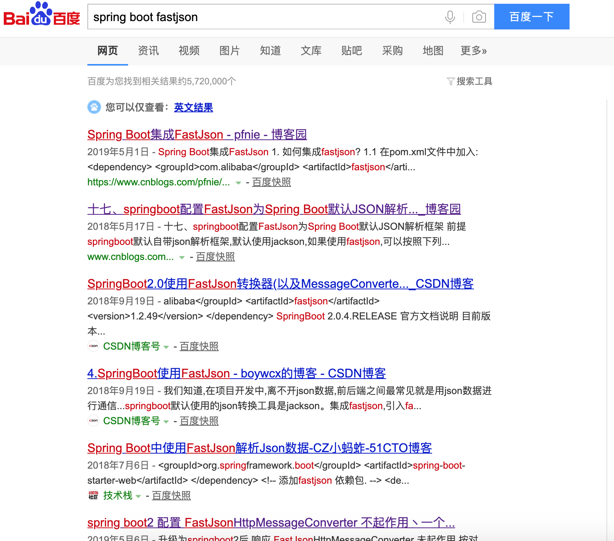This screenshot has height=541, width=614.
Task: Switch to the 资讯 tab
Action: point(148,50)
